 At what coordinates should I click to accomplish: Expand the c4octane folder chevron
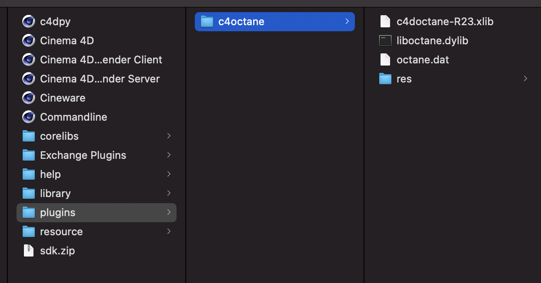coord(347,21)
